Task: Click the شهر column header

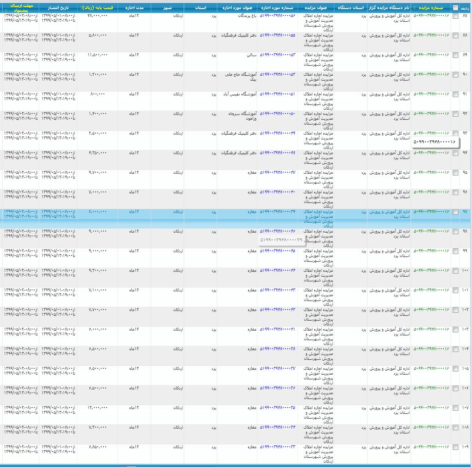Action: pyautogui.click(x=167, y=8)
